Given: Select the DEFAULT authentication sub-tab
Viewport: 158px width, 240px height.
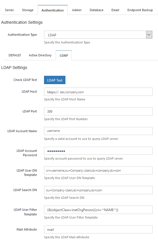Looking at the screenshot, I should pyautogui.click(x=15, y=55).
